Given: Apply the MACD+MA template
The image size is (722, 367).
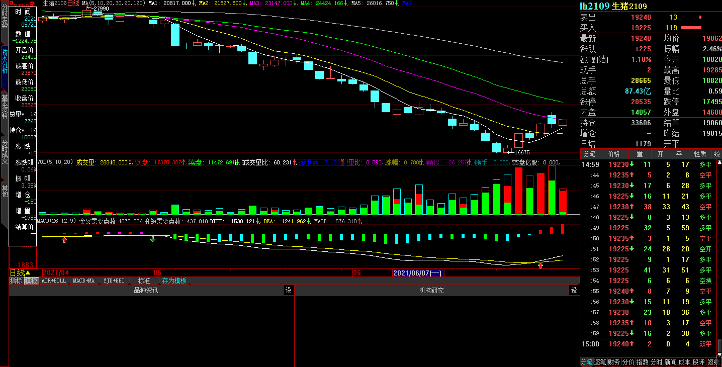Looking at the screenshot, I should (83, 281).
